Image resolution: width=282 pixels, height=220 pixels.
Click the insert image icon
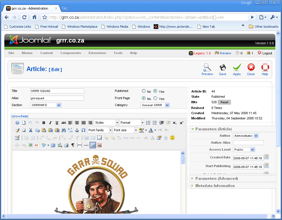coord(31,145)
